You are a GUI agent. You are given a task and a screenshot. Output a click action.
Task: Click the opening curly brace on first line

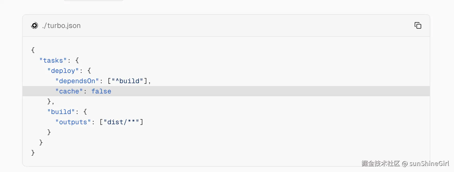click(33, 50)
